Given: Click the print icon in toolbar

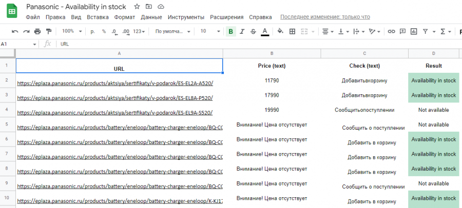Looking at the screenshot, I should (x=37, y=31).
